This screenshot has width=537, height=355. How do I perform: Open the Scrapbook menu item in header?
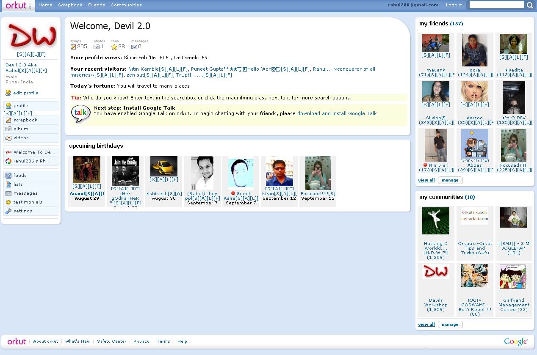pos(70,5)
